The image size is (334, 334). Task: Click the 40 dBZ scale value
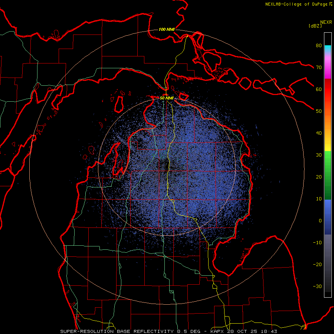click(319, 133)
